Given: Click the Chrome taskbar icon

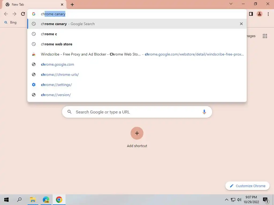Looking at the screenshot, I should click(59, 200).
